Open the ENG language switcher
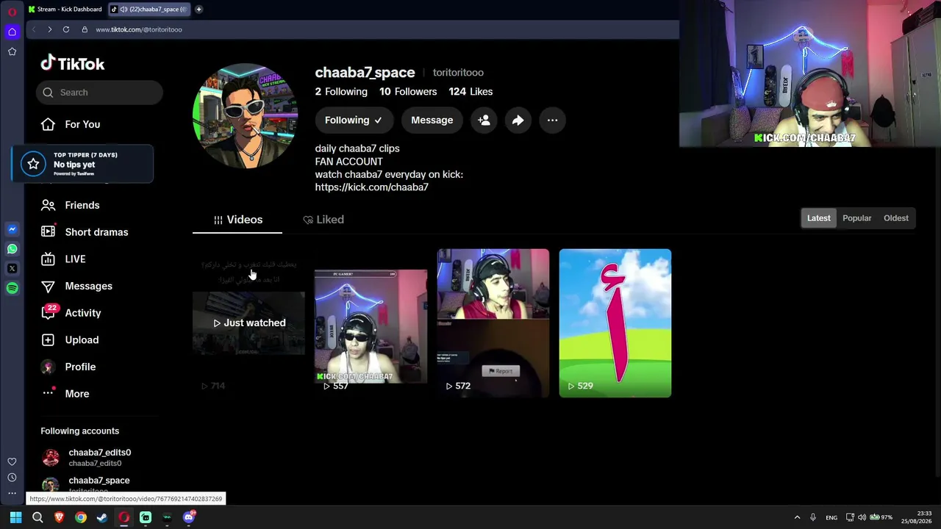This screenshot has height=529, width=941. (831, 518)
